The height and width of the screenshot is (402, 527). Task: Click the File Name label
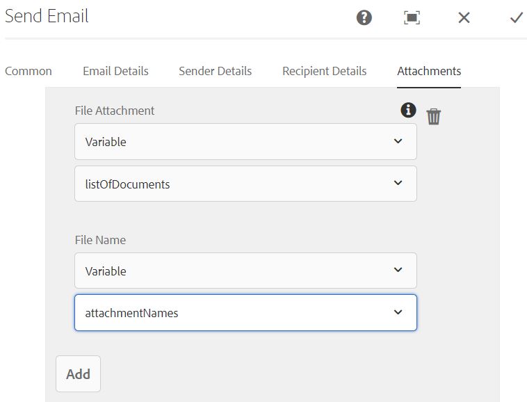point(100,240)
